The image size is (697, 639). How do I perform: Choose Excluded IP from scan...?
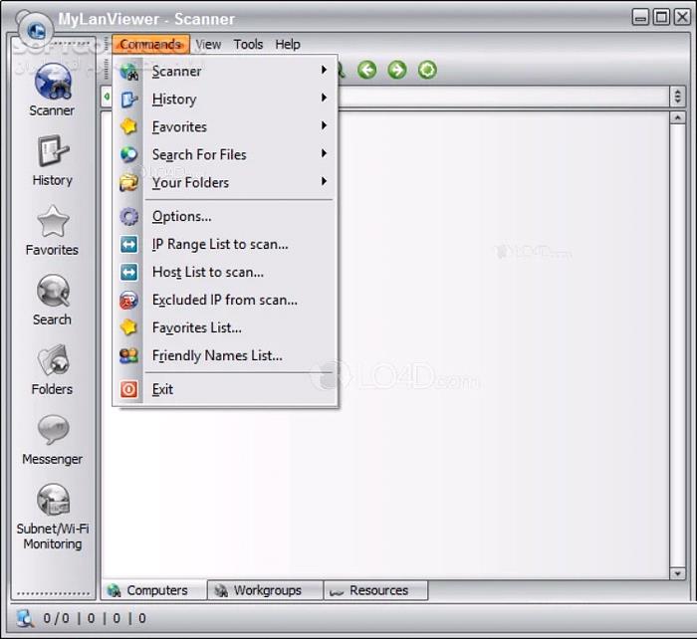[225, 300]
